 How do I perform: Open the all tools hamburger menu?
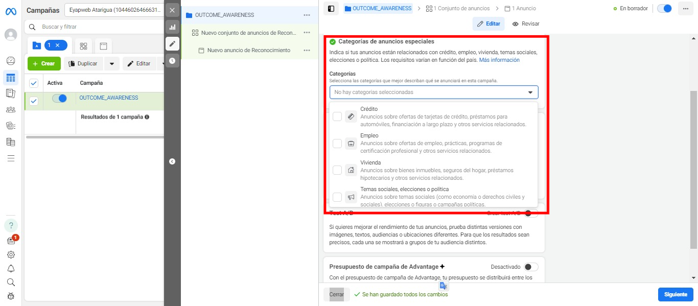point(11,158)
